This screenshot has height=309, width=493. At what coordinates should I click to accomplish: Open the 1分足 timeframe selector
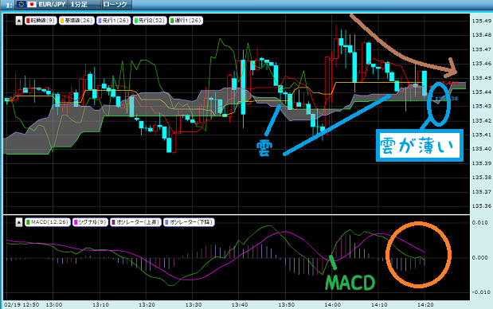tap(84, 5)
